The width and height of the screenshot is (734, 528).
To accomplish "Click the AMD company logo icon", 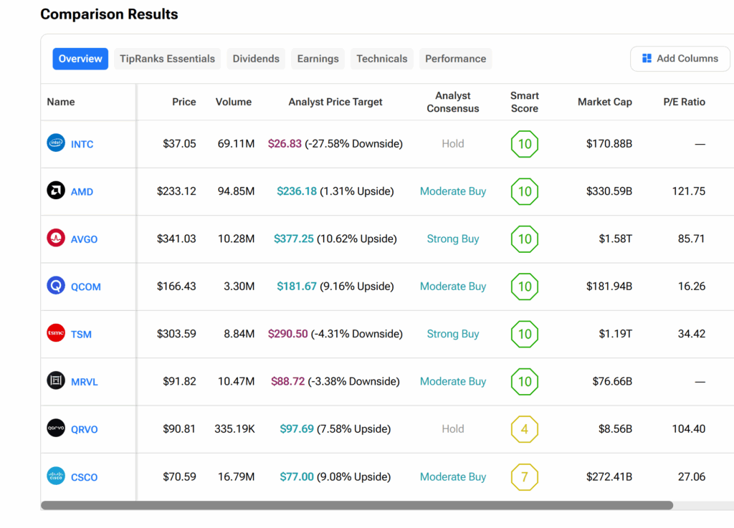I will tap(56, 191).
